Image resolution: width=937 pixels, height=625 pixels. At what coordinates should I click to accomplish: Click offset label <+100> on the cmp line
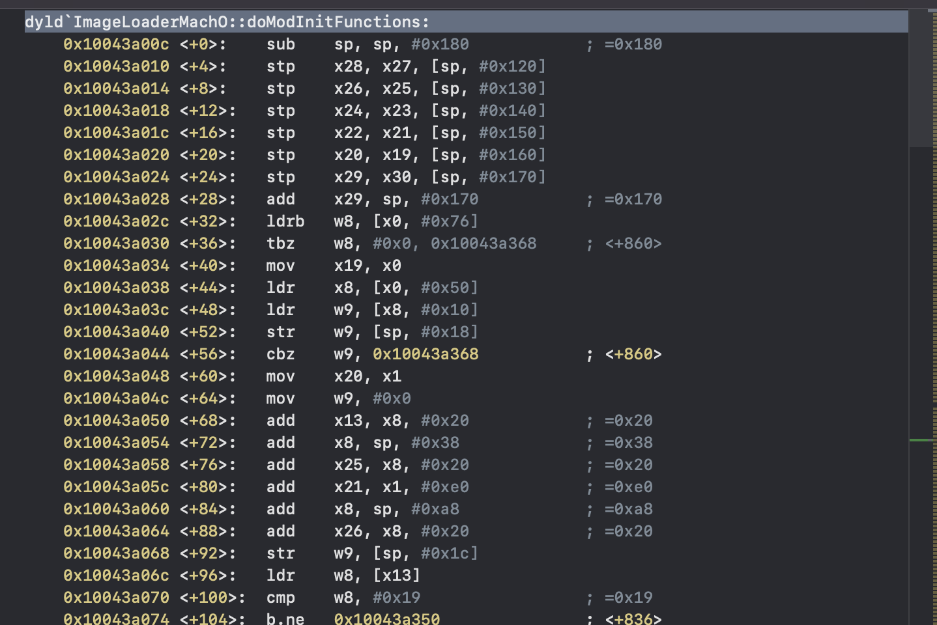pos(213,598)
